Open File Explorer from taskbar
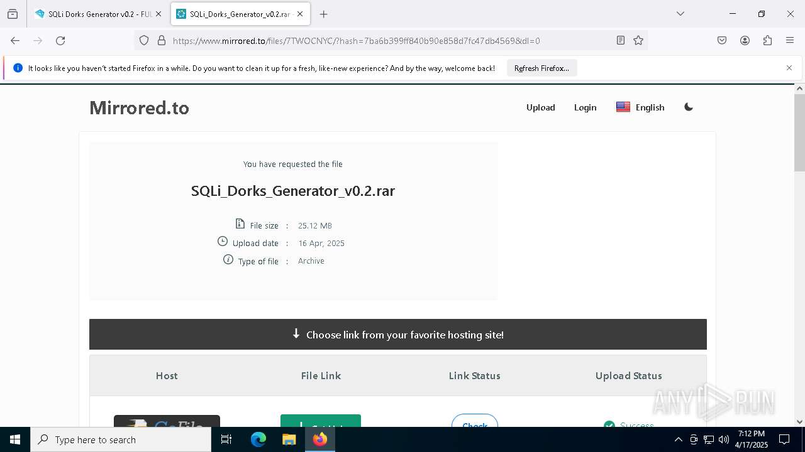The image size is (805, 452). (289, 439)
